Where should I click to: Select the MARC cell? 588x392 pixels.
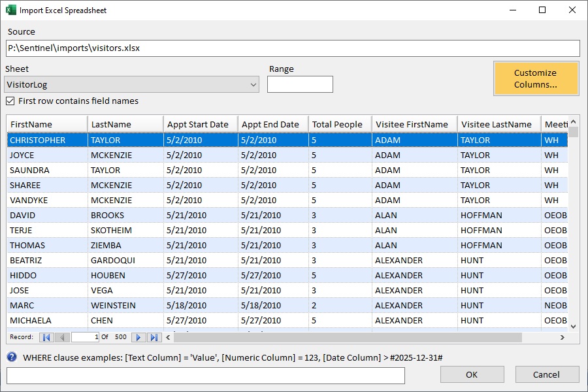coord(47,305)
